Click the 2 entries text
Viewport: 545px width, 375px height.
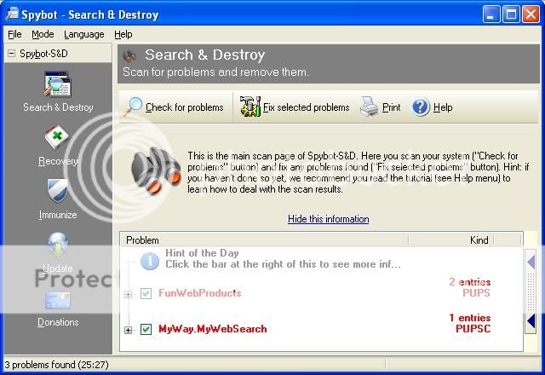point(469,282)
